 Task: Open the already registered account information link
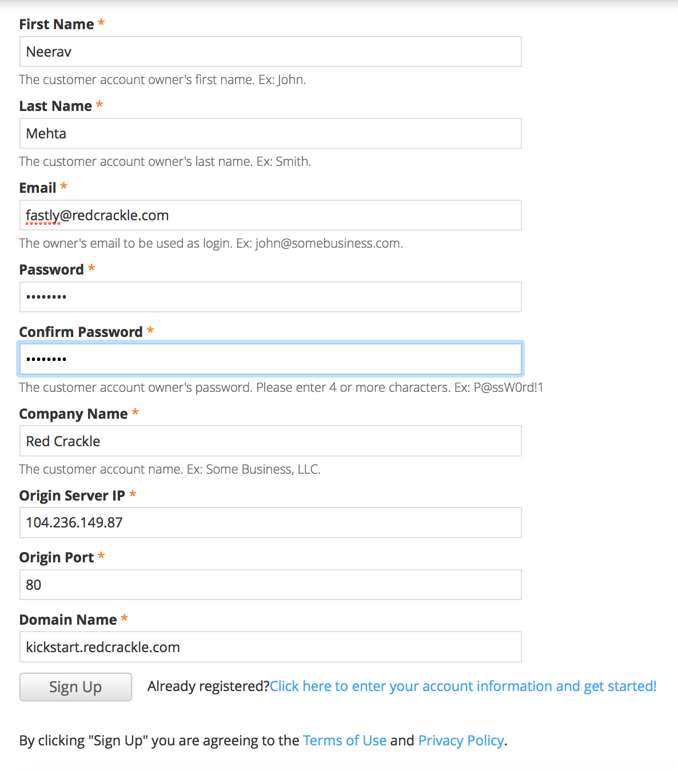click(463, 686)
